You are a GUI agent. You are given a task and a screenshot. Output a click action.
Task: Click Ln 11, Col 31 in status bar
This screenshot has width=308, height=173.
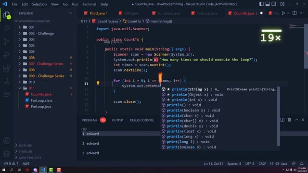pyautogui.click(x=213, y=163)
